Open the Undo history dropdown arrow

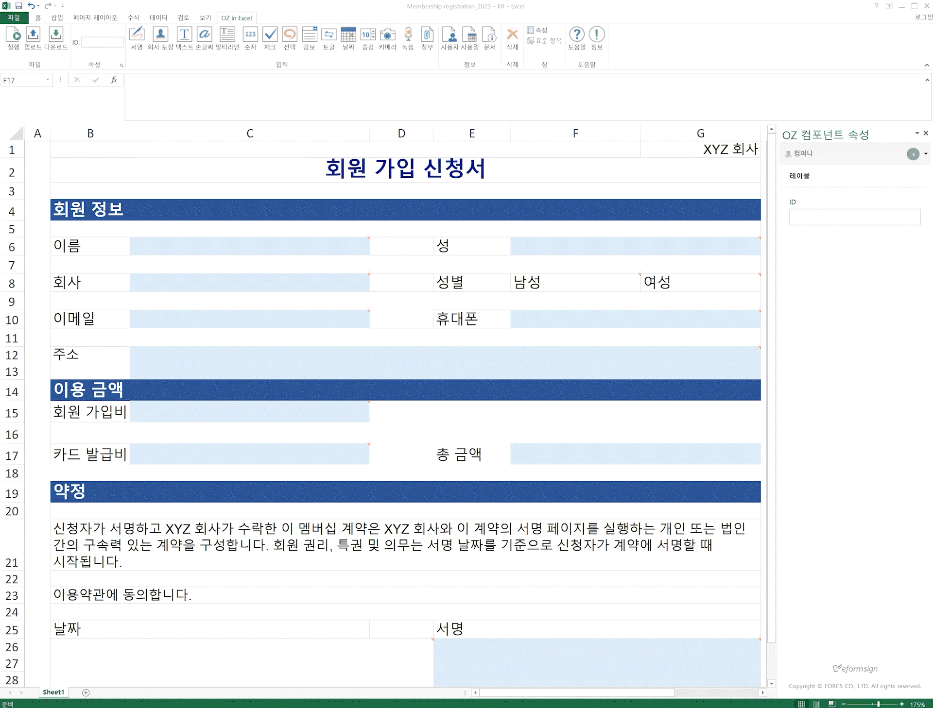[38, 6]
